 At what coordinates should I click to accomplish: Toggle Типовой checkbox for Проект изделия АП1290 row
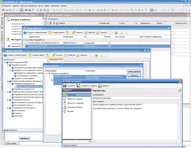point(109,46)
